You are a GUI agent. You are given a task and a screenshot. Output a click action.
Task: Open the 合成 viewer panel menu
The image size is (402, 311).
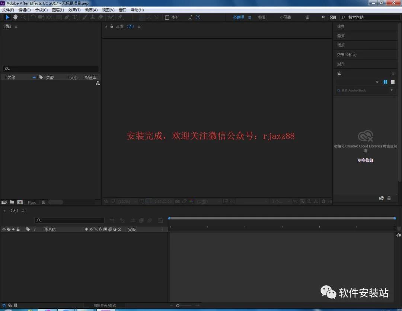pos(139,27)
